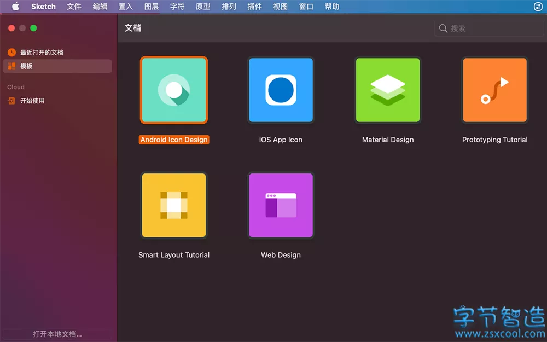Viewport: 547px width, 342px height.
Task: Zoom the window with green button
Action: 33,28
